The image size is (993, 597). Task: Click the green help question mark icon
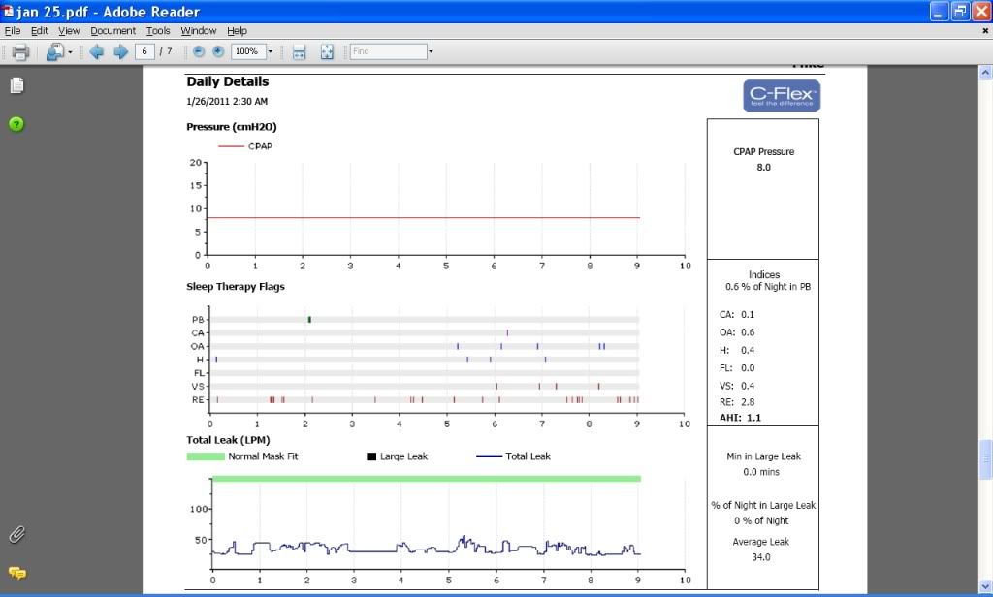pos(16,124)
